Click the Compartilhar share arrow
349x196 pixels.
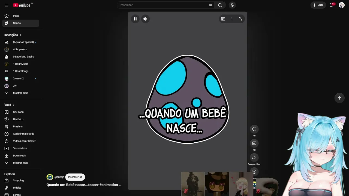pyautogui.click(x=254, y=158)
